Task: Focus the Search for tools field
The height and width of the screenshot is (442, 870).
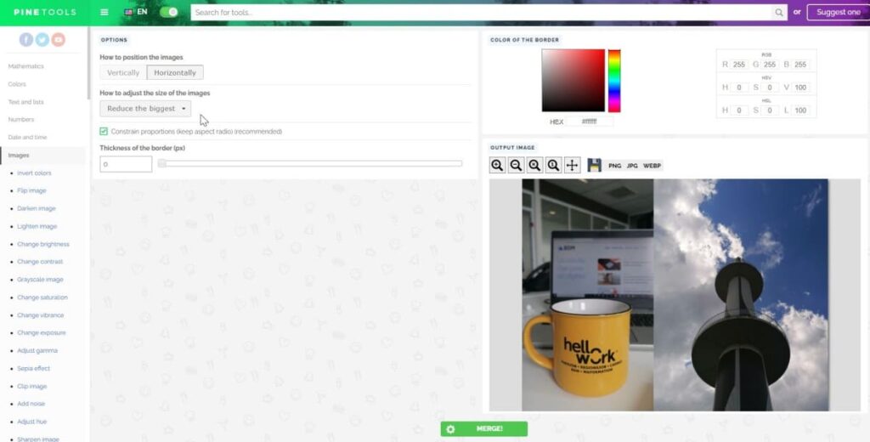Action: (x=481, y=12)
